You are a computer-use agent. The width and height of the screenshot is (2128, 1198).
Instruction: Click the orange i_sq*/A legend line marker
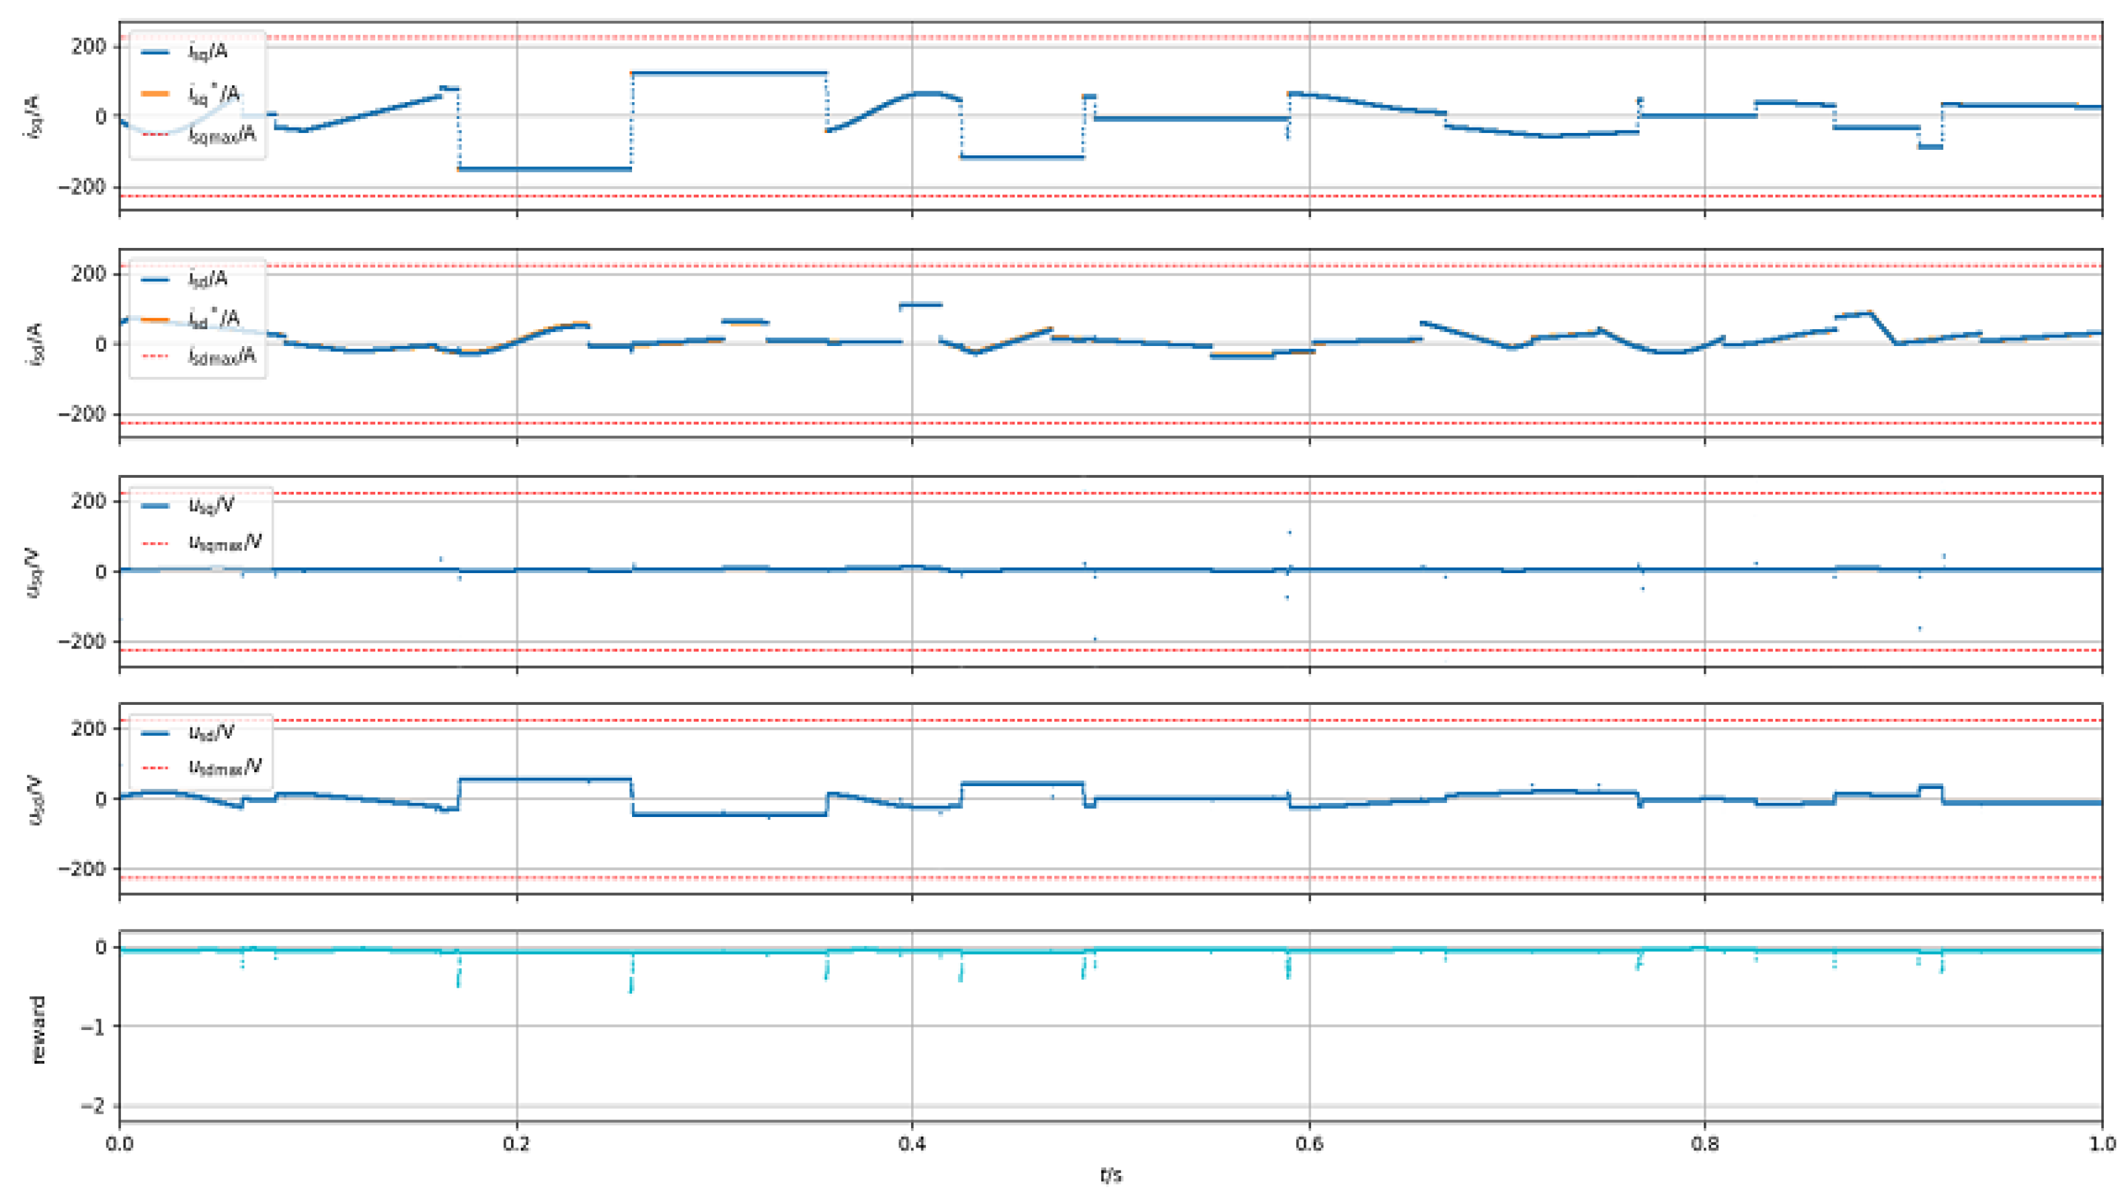click(x=155, y=94)
